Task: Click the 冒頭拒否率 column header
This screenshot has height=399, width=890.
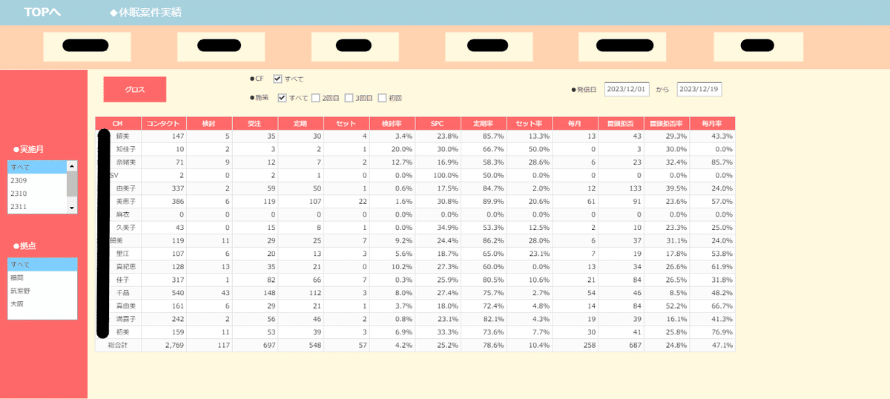Action: click(x=667, y=123)
